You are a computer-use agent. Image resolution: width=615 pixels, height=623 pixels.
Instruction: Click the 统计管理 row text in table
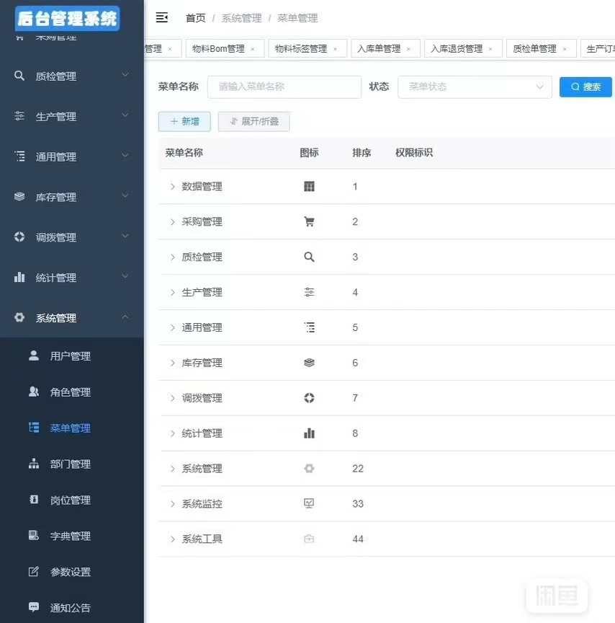[202, 433]
